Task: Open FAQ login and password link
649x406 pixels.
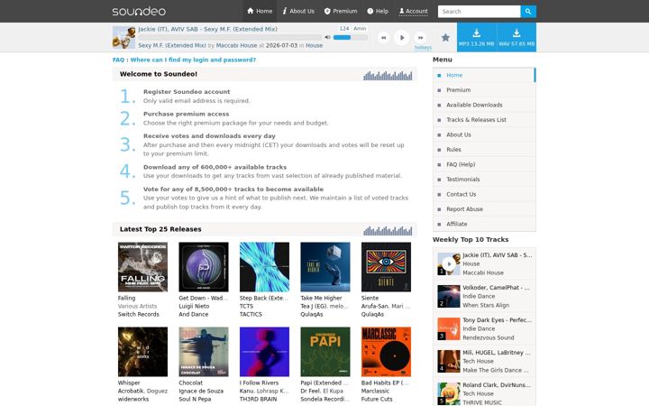Action: 184,60
